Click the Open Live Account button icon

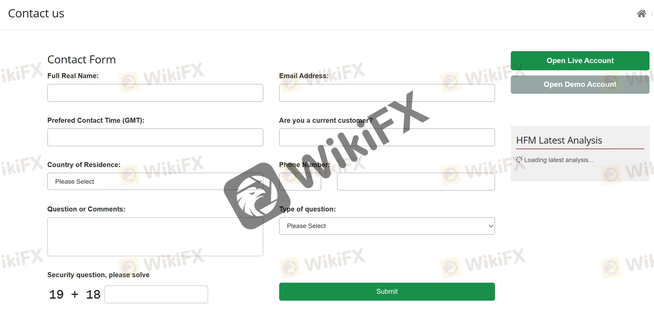click(580, 60)
